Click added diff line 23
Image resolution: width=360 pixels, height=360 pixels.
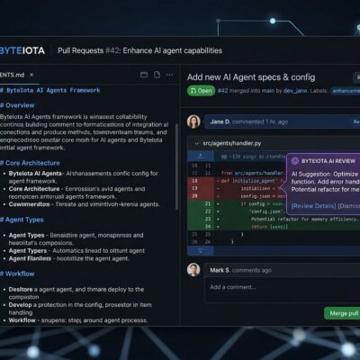(274, 220)
